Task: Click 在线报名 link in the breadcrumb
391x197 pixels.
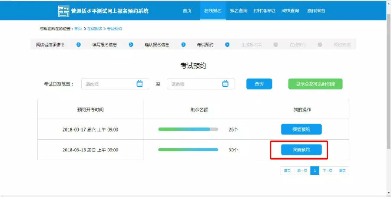Action: click(94, 29)
